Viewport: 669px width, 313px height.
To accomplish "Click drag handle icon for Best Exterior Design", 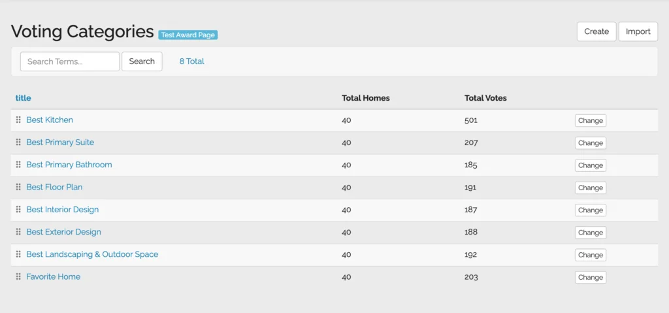I will [18, 232].
